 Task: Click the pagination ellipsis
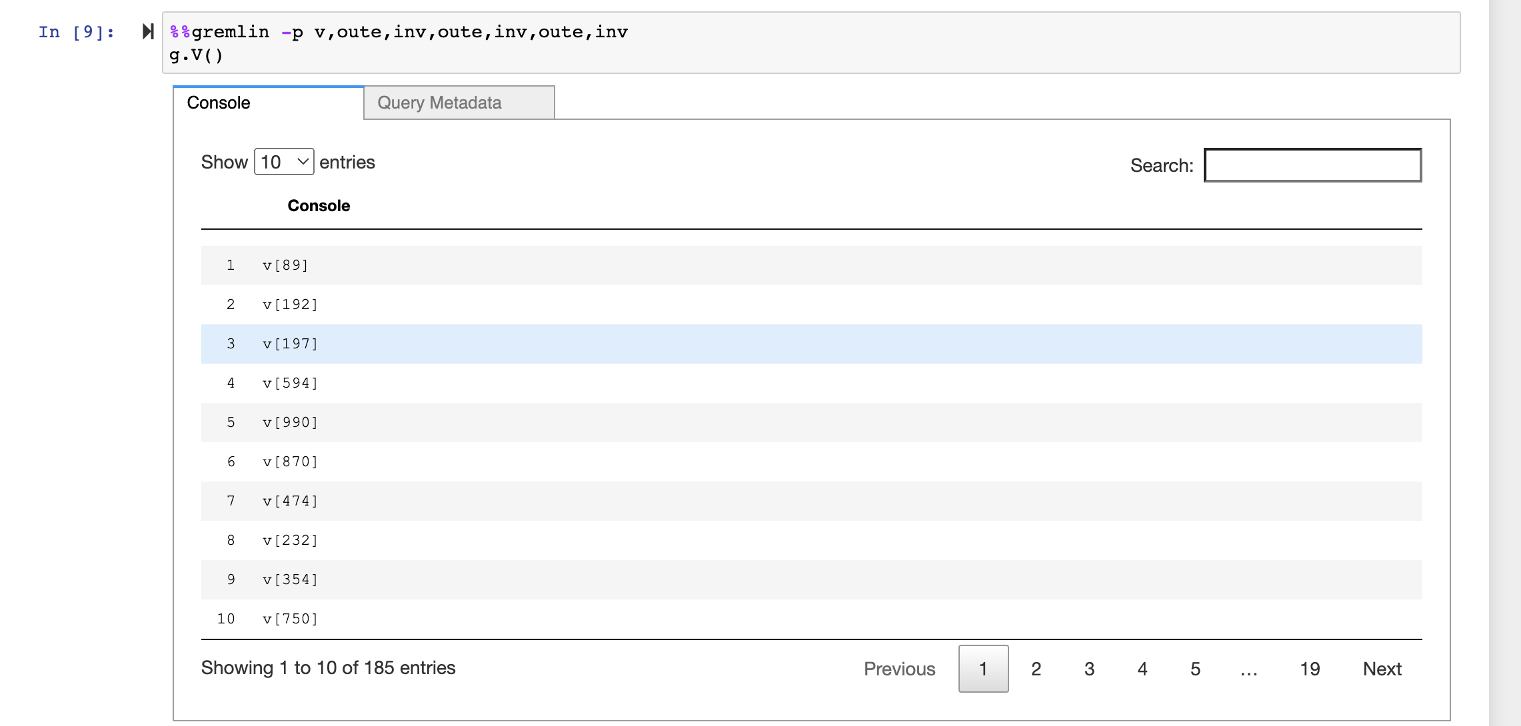(1248, 669)
